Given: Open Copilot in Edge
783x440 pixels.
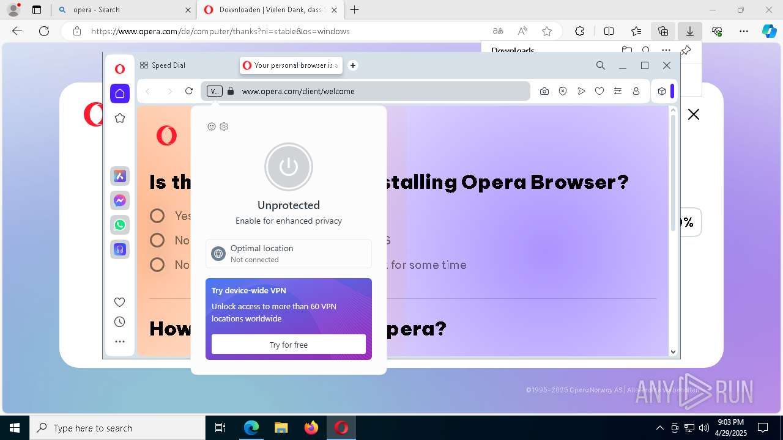Looking at the screenshot, I should 769,31.
